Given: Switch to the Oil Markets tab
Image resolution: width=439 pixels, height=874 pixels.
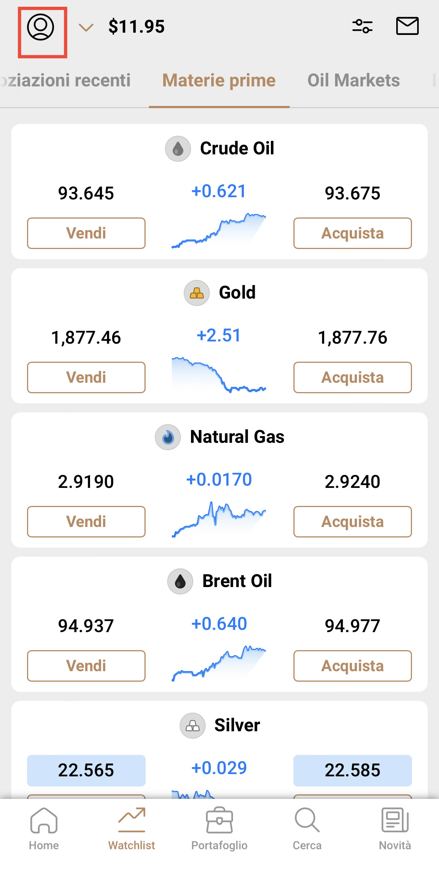Looking at the screenshot, I should [x=353, y=80].
